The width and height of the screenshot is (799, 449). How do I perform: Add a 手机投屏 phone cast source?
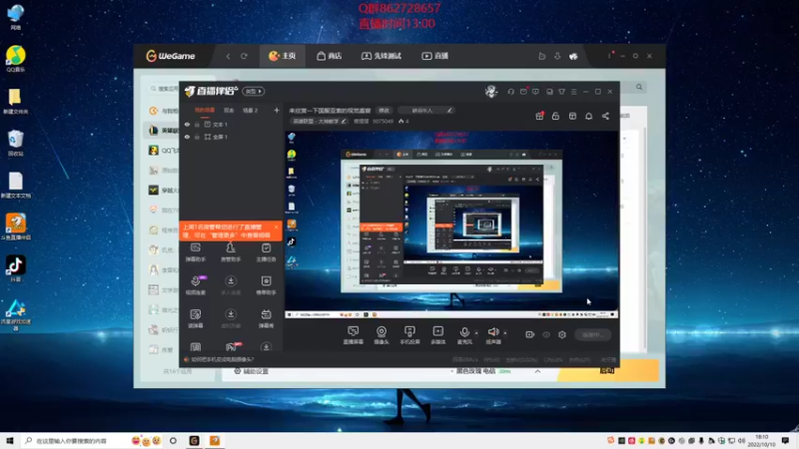[409, 335]
